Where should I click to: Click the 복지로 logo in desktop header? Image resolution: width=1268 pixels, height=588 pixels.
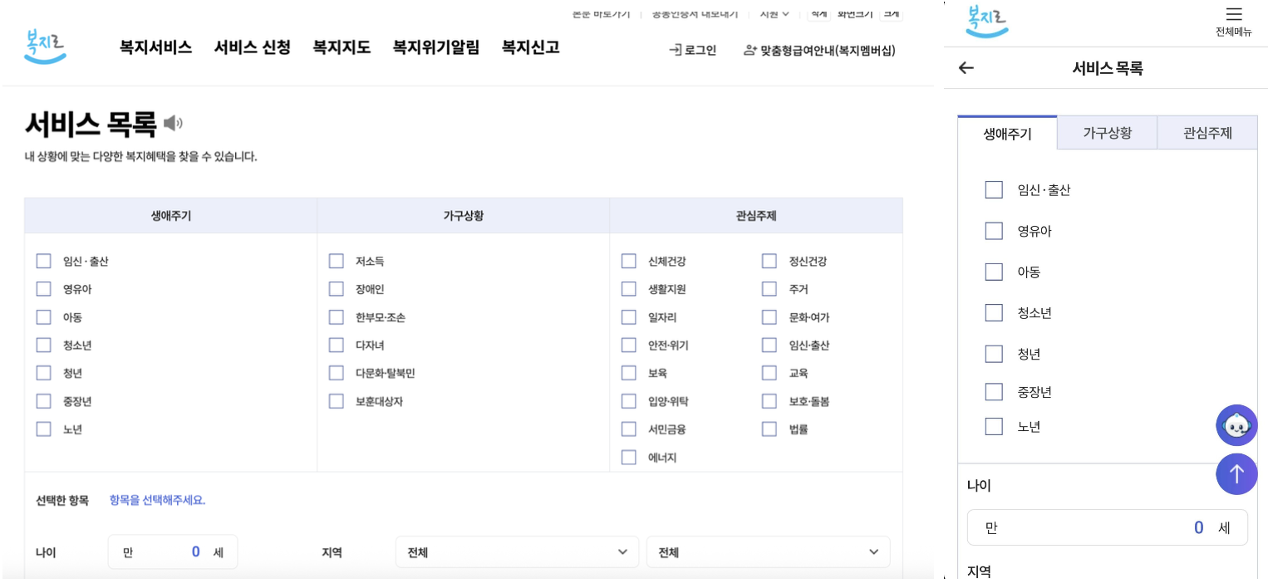pos(45,46)
